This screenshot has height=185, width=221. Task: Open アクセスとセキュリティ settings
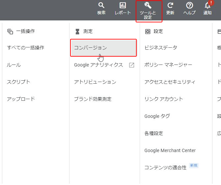[170, 82]
